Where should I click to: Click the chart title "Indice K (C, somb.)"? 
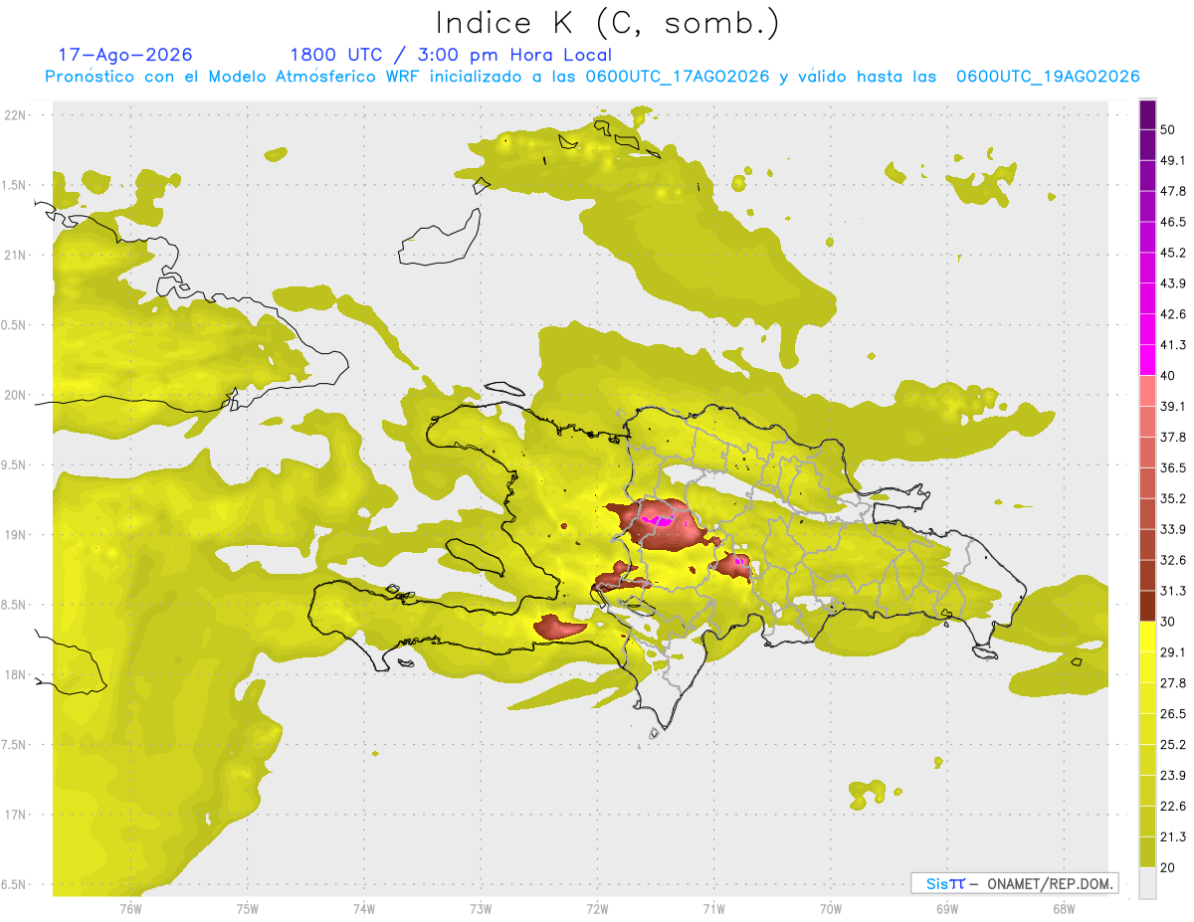608,23
